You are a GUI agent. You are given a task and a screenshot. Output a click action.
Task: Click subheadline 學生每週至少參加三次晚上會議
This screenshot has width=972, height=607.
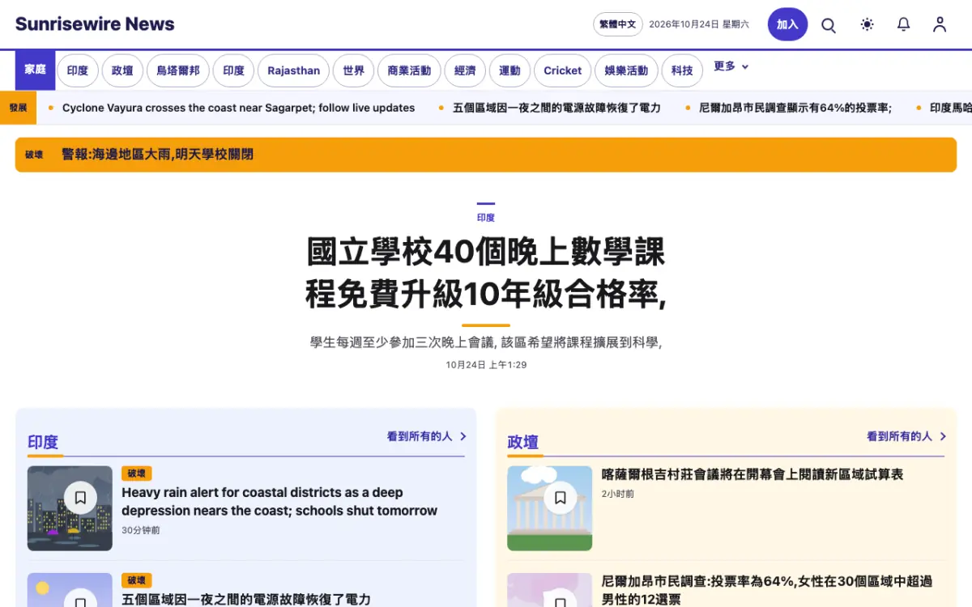coord(486,342)
